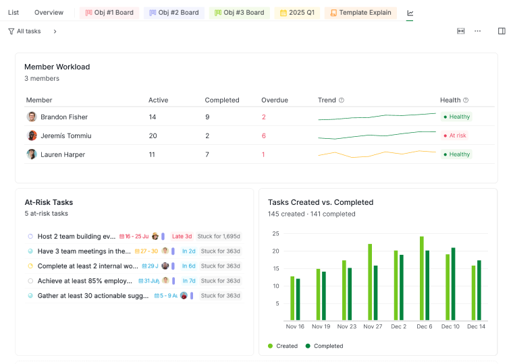Toggle the Created legend series
This screenshot has width=513, height=364.
point(283,346)
